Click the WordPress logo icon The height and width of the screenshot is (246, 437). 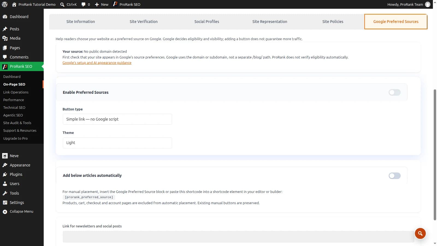tap(5, 4)
